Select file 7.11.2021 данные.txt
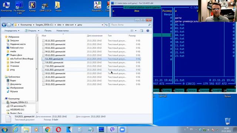237x133 pixels. tap(54, 66)
